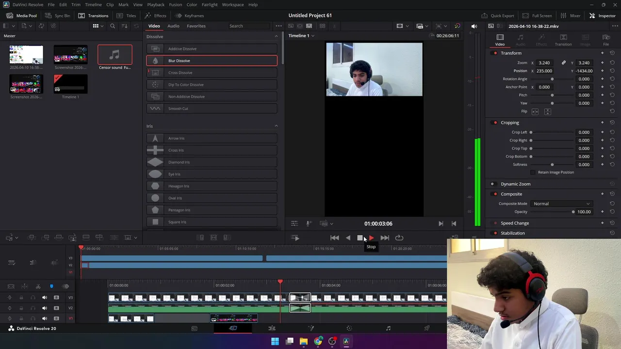This screenshot has width=621, height=349.
Task: Check Retain Image Position
Action: [533, 173]
